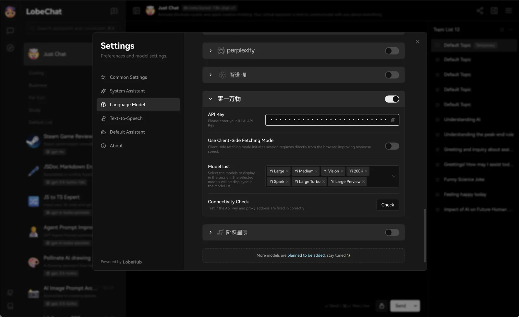
Task: Click the System Assistant sparkles icon
Action: point(103,91)
